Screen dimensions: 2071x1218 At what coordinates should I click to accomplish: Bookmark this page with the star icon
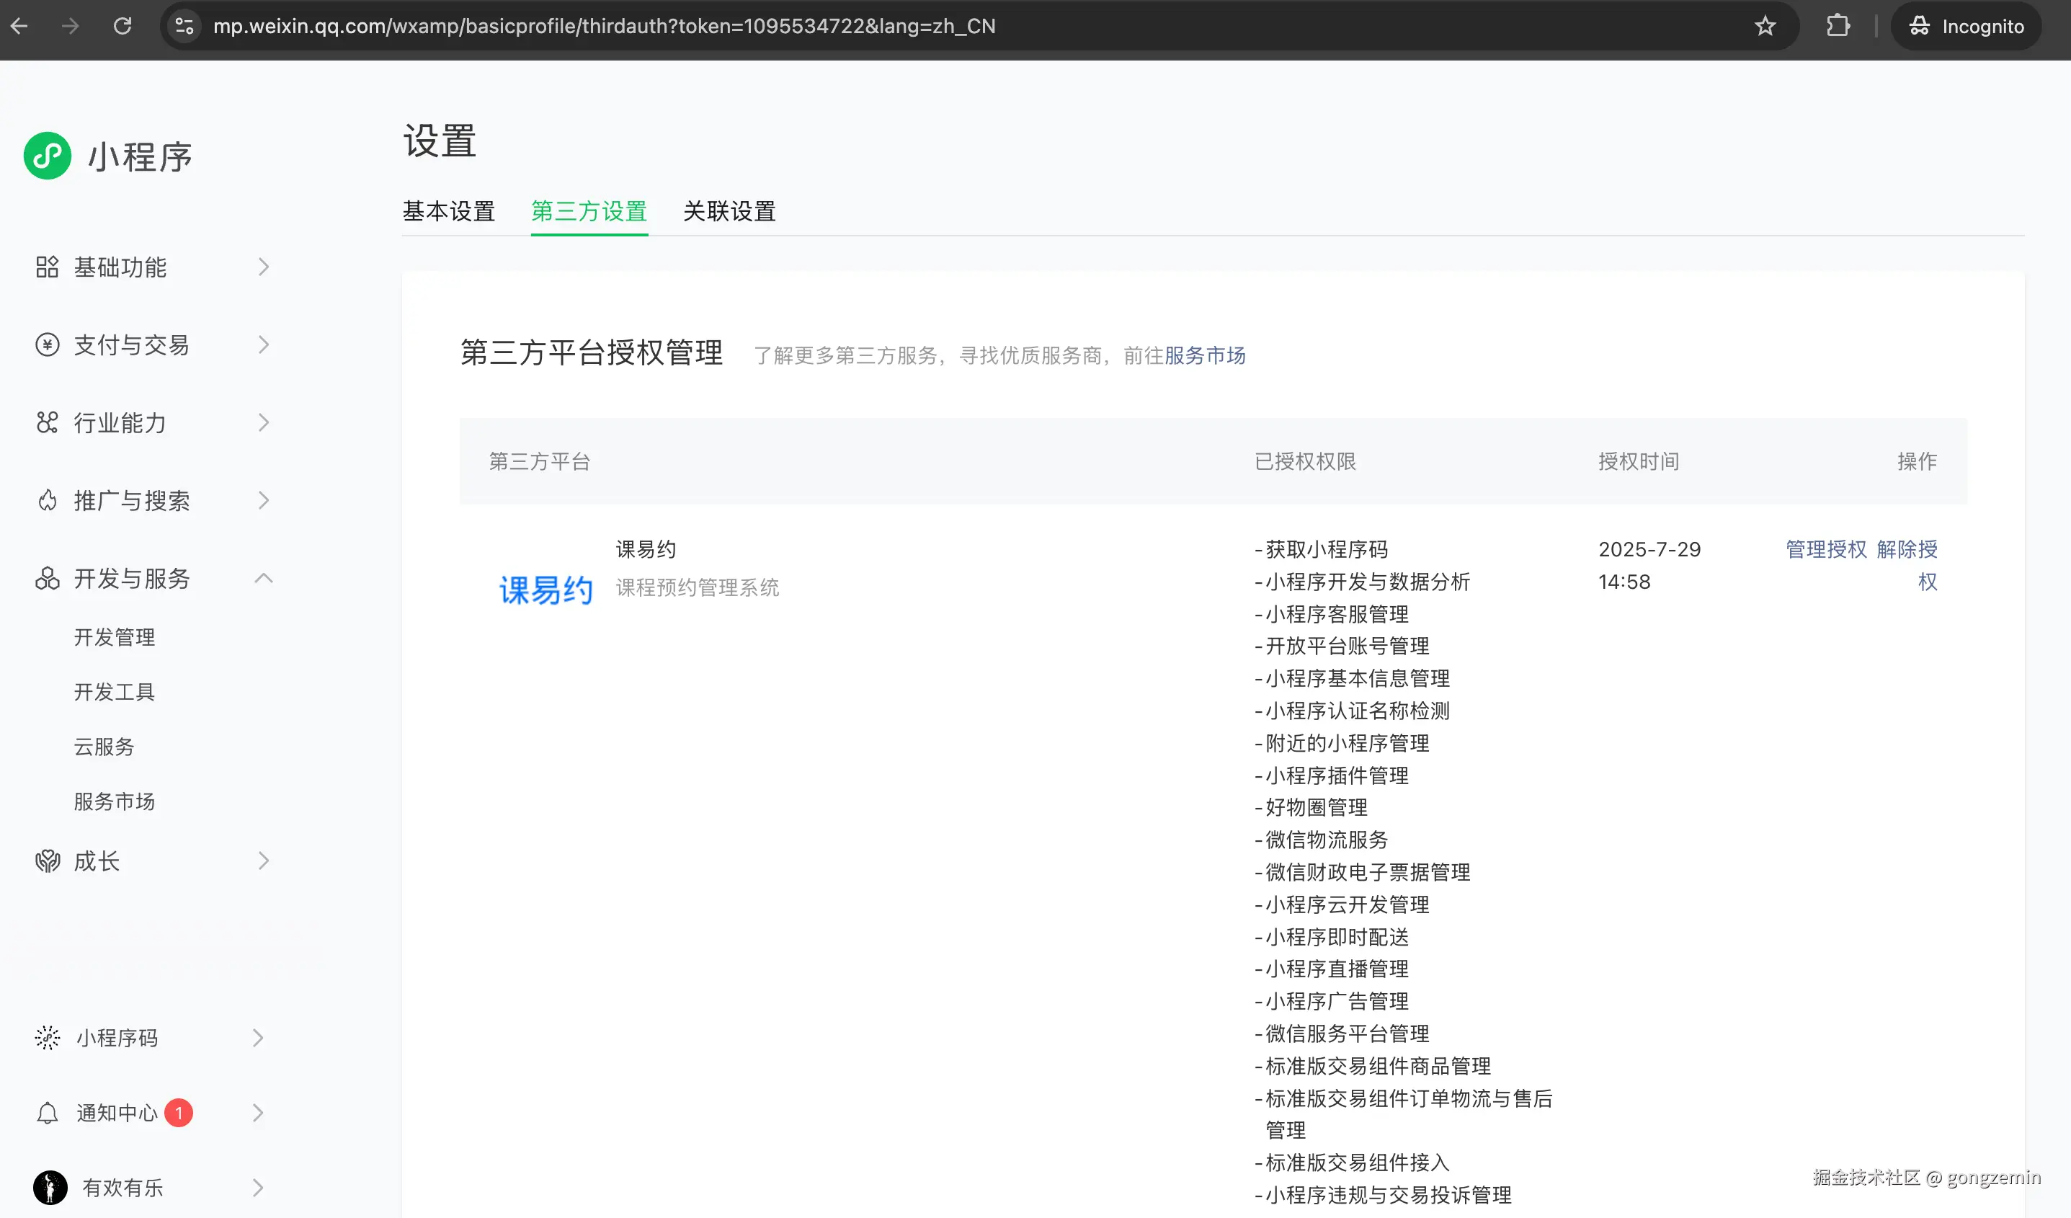coord(1765,26)
